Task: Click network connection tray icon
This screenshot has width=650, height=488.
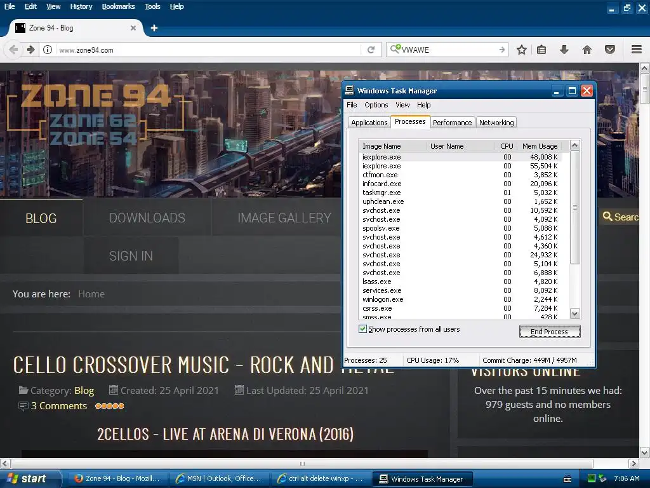Action: (603, 478)
